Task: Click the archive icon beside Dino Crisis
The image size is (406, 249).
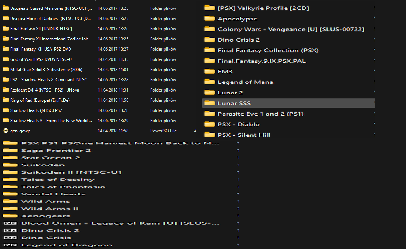Action: click(x=10, y=238)
